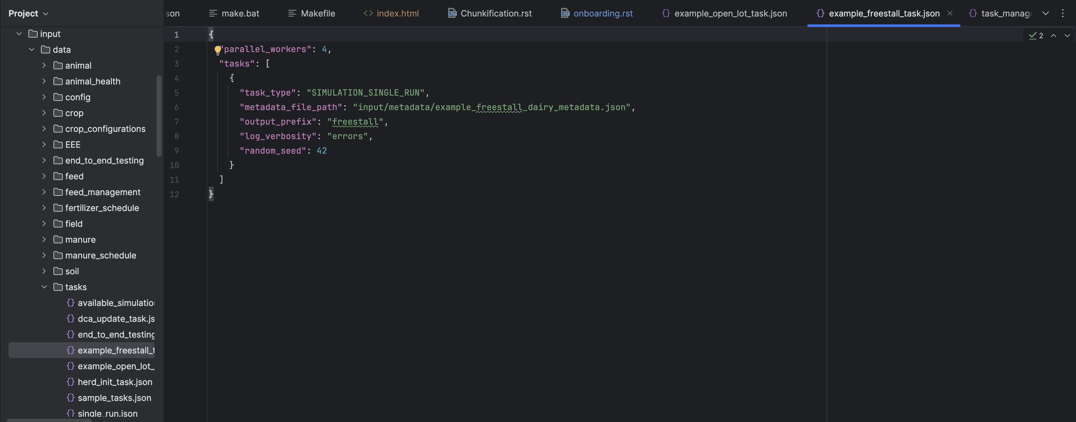Click the animal_health folder icon
The width and height of the screenshot is (1076, 422).
pos(58,81)
